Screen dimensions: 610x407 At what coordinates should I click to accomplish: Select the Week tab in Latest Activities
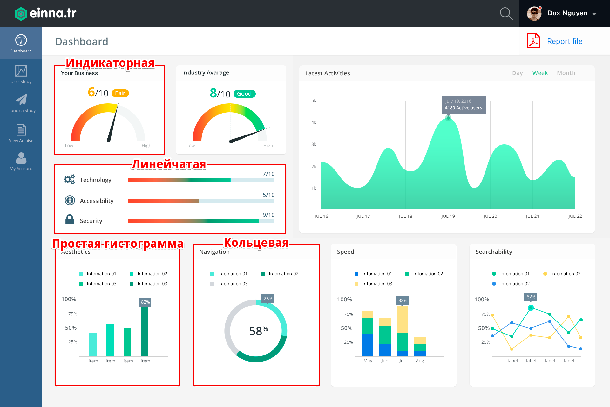pos(540,73)
